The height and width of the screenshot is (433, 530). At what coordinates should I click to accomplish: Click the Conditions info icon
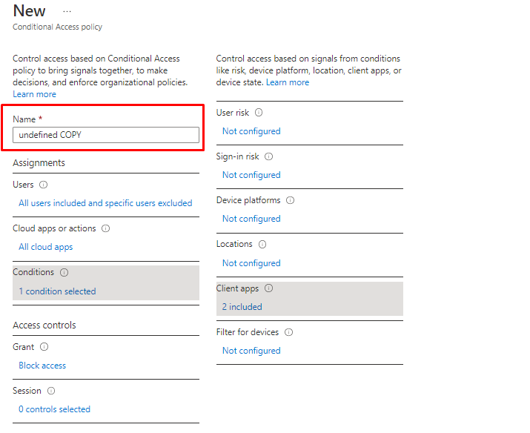click(x=64, y=273)
